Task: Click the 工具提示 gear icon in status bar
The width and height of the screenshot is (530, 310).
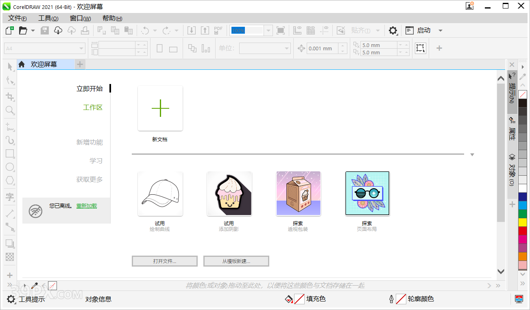Action: tap(11, 299)
